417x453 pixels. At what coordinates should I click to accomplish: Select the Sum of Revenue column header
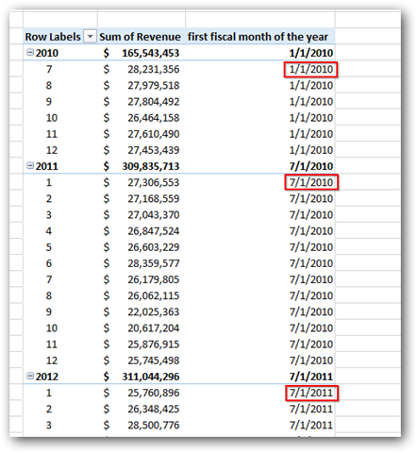(140, 37)
